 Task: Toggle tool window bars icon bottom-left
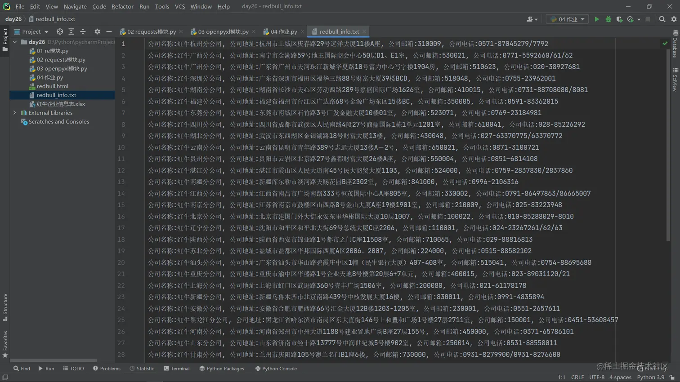[5, 378]
